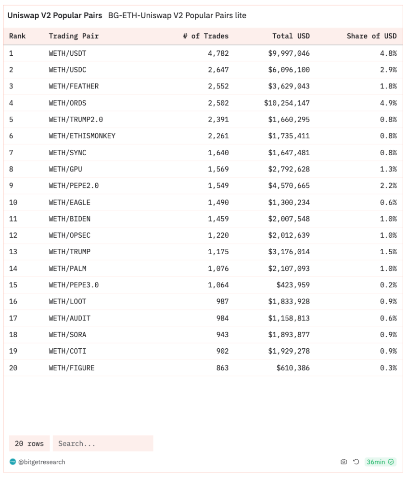Select the WETH/ORDS trading pair cell

pos(67,103)
